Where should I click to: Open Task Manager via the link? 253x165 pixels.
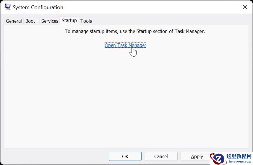(125, 45)
